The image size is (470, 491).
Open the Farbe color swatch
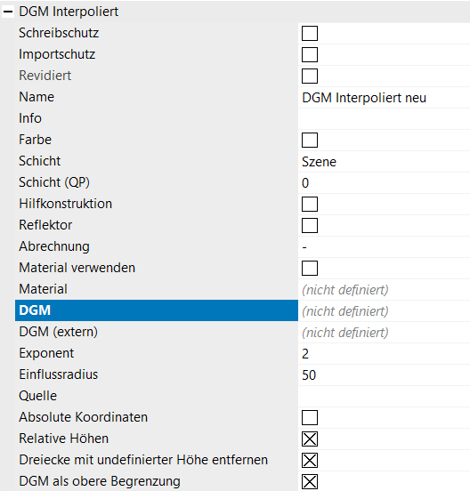pyautogui.click(x=310, y=140)
